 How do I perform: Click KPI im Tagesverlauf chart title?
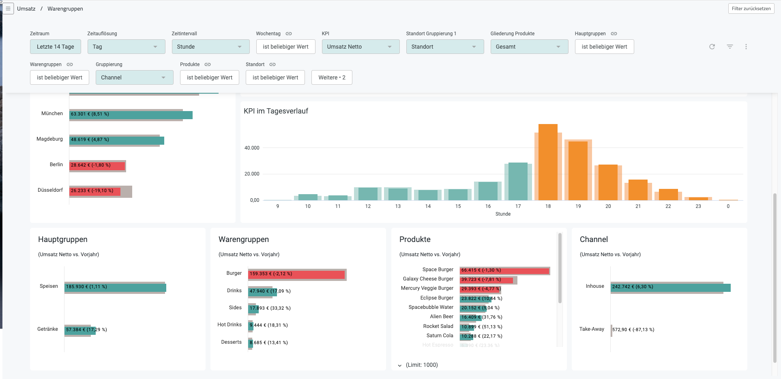click(x=276, y=111)
